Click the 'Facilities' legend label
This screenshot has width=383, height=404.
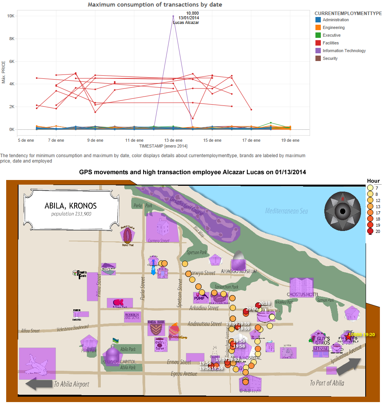[331, 43]
